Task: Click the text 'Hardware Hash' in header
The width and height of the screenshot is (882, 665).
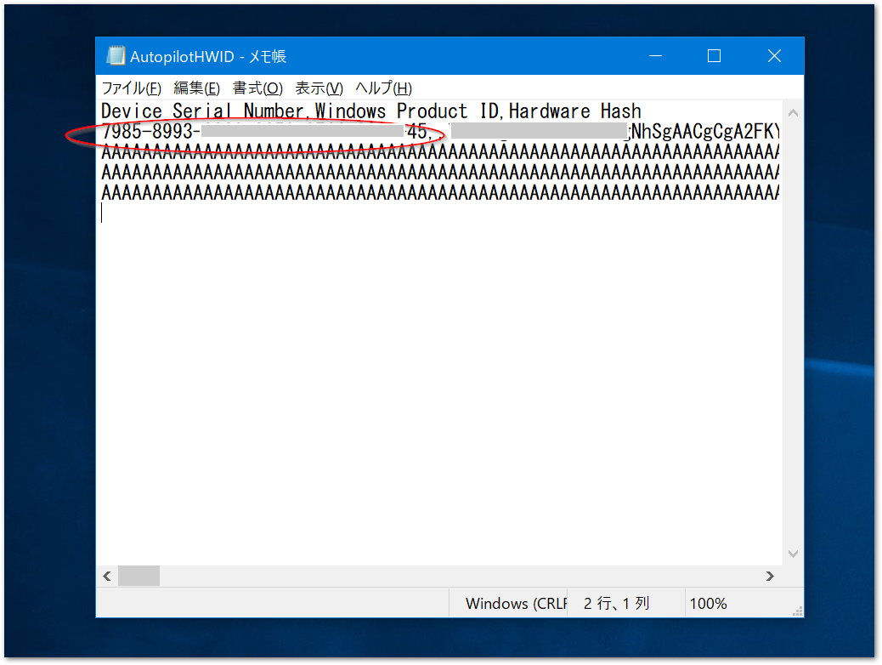Action: pos(575,111)
